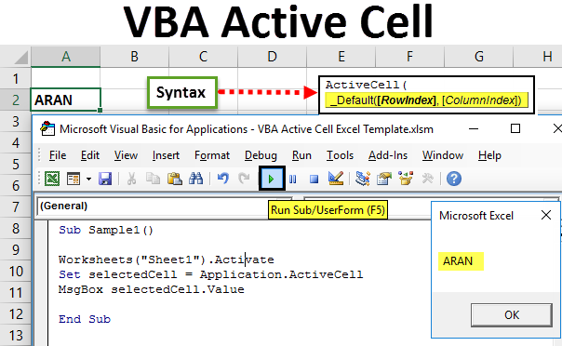Screen dimensions: 562x346
Task: Click the Break pause icon
Action: pos(293,179)
